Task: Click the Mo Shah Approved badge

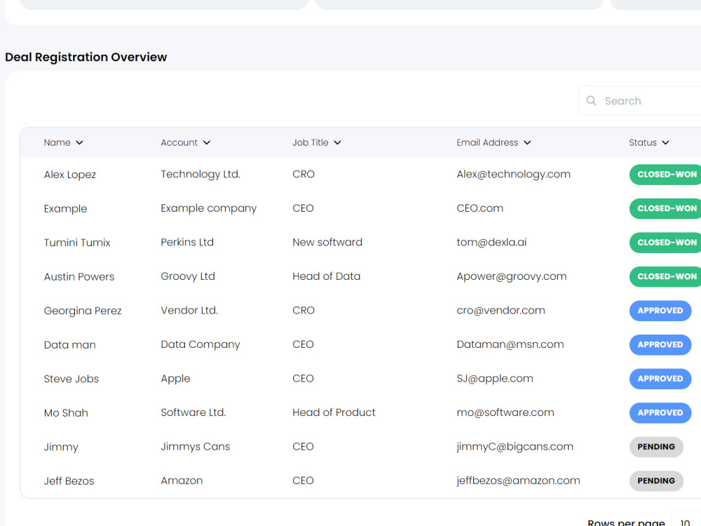Action: point(660,413)
